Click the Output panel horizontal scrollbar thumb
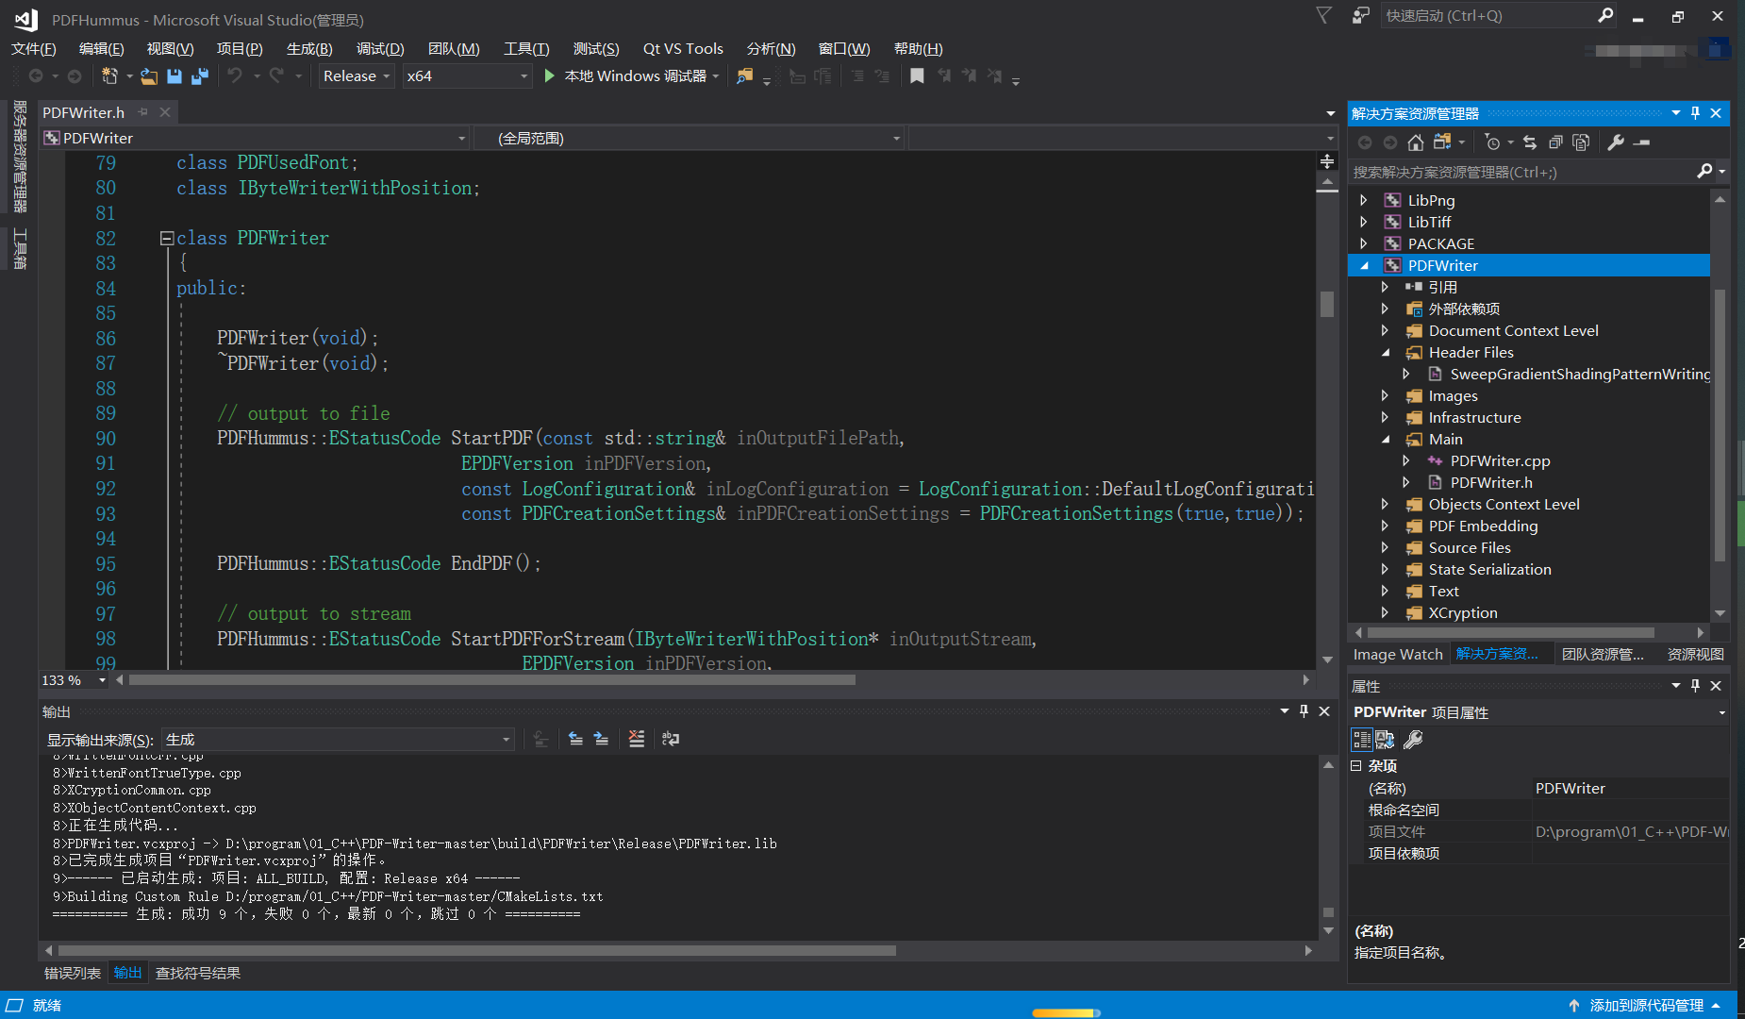Screen dimensions: 1745x1019 477,950
